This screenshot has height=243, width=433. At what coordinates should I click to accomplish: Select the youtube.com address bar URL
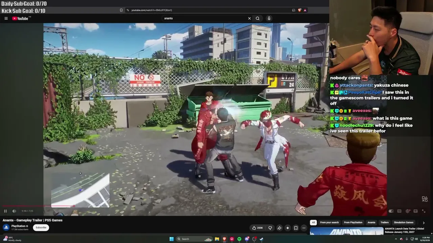[x=152, y=10]
